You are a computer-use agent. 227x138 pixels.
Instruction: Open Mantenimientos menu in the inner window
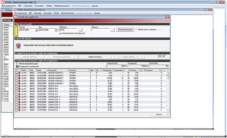(68, 13)
